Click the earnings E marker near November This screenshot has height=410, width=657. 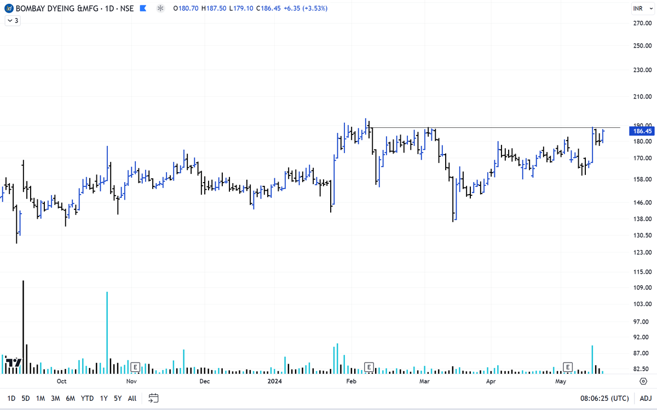click(134, 367)
